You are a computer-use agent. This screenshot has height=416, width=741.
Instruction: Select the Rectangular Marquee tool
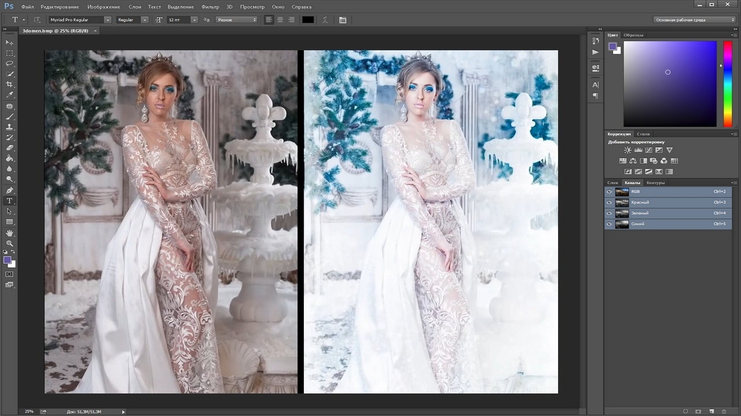coord(9,53)
